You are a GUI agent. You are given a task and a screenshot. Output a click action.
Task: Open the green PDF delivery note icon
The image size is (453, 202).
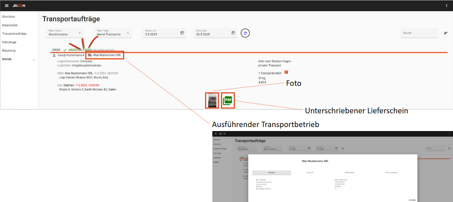228,100
